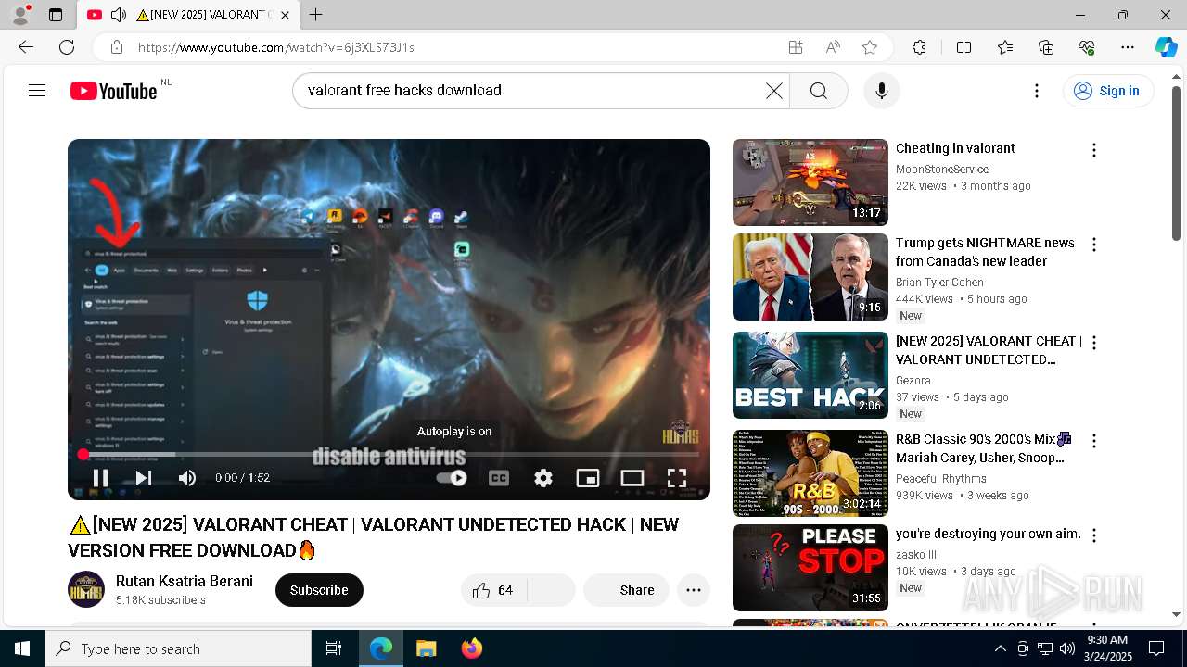Open 'Trump gets NIGHTMARE news' video title
This screenshot has height=667, width=1187.
[x=985, y=252]
